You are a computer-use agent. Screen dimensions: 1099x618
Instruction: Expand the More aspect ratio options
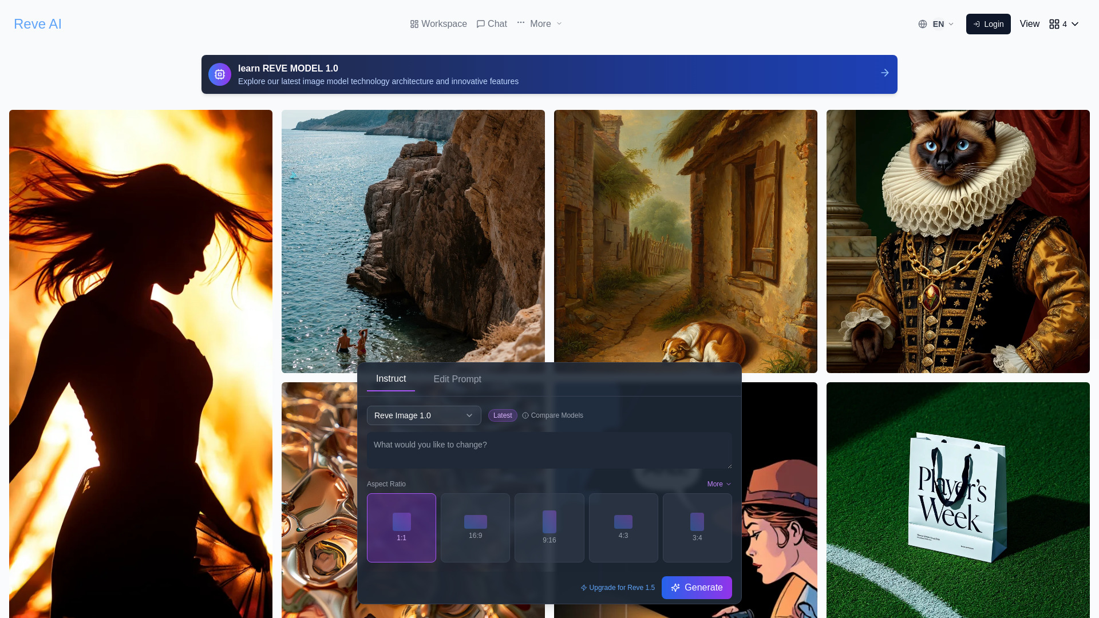(x=718, y=483)
